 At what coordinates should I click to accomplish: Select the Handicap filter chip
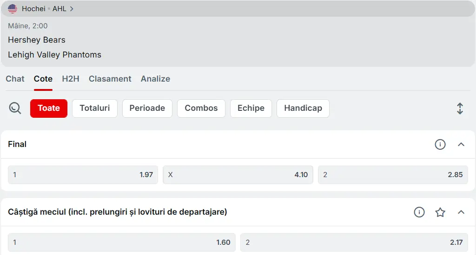(303, 108)
